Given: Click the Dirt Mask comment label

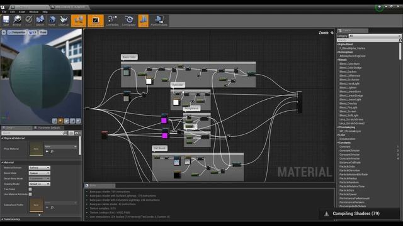Looking at the screenshot, I should [159, 148].
